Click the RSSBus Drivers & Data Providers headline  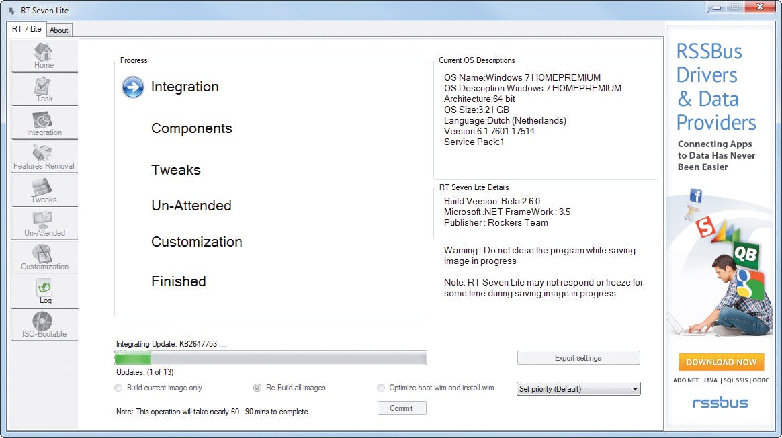pos(716,87)
